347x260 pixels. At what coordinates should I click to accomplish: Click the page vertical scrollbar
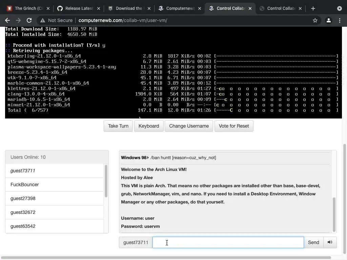344,199
